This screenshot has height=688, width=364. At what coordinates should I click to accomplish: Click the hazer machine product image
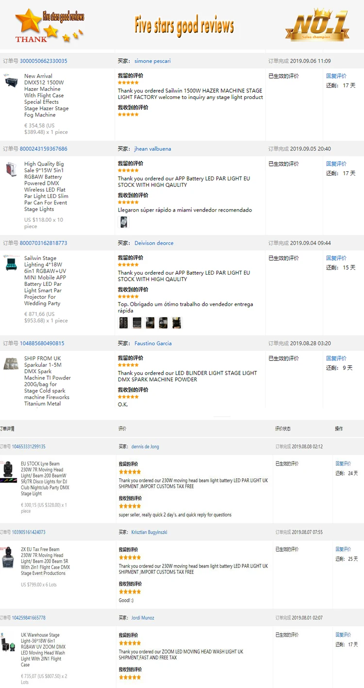(10, 81)
